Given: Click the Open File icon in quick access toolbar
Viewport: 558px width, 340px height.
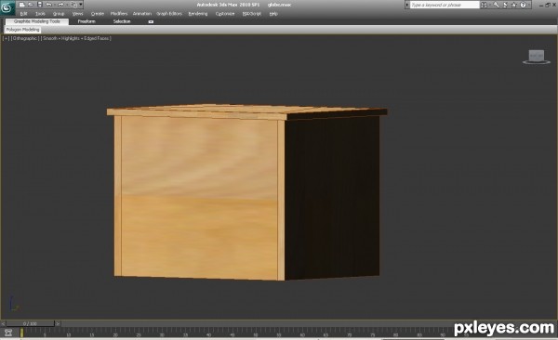Looking at the screenshot, I should pyautogui.click(x=31, y=5).
